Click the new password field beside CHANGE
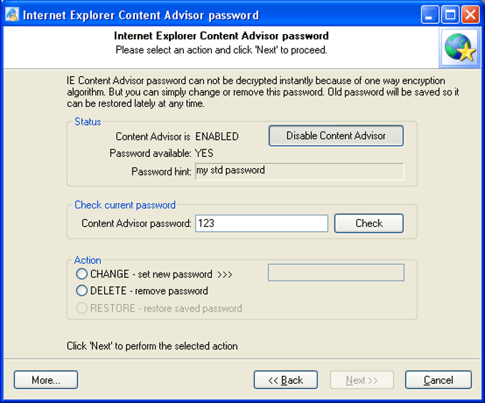Image resolution: width=485 pixels, height=403 pixels. point(335,272)
